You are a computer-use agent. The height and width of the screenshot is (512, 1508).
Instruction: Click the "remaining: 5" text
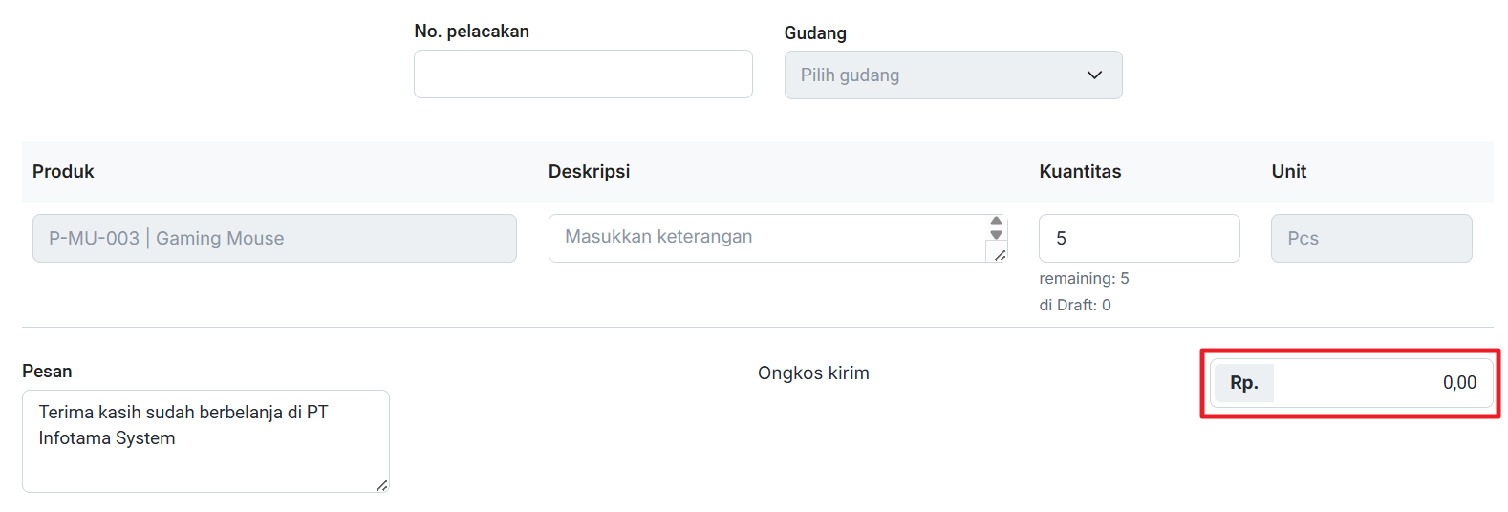point(1084,279)
